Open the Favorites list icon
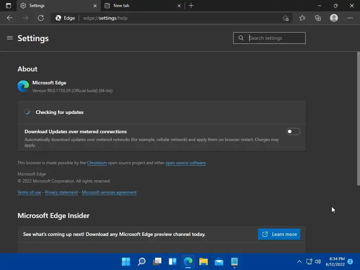 (302, 18)
